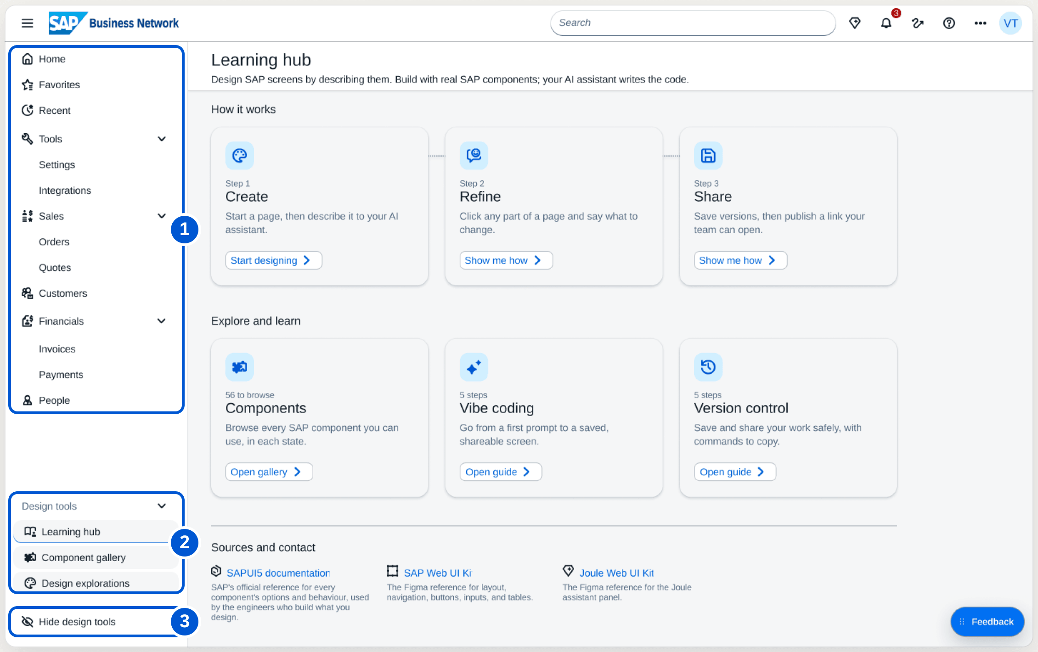
Task: Open the SAP Web UI Kit link
Action: coord(438,573)
